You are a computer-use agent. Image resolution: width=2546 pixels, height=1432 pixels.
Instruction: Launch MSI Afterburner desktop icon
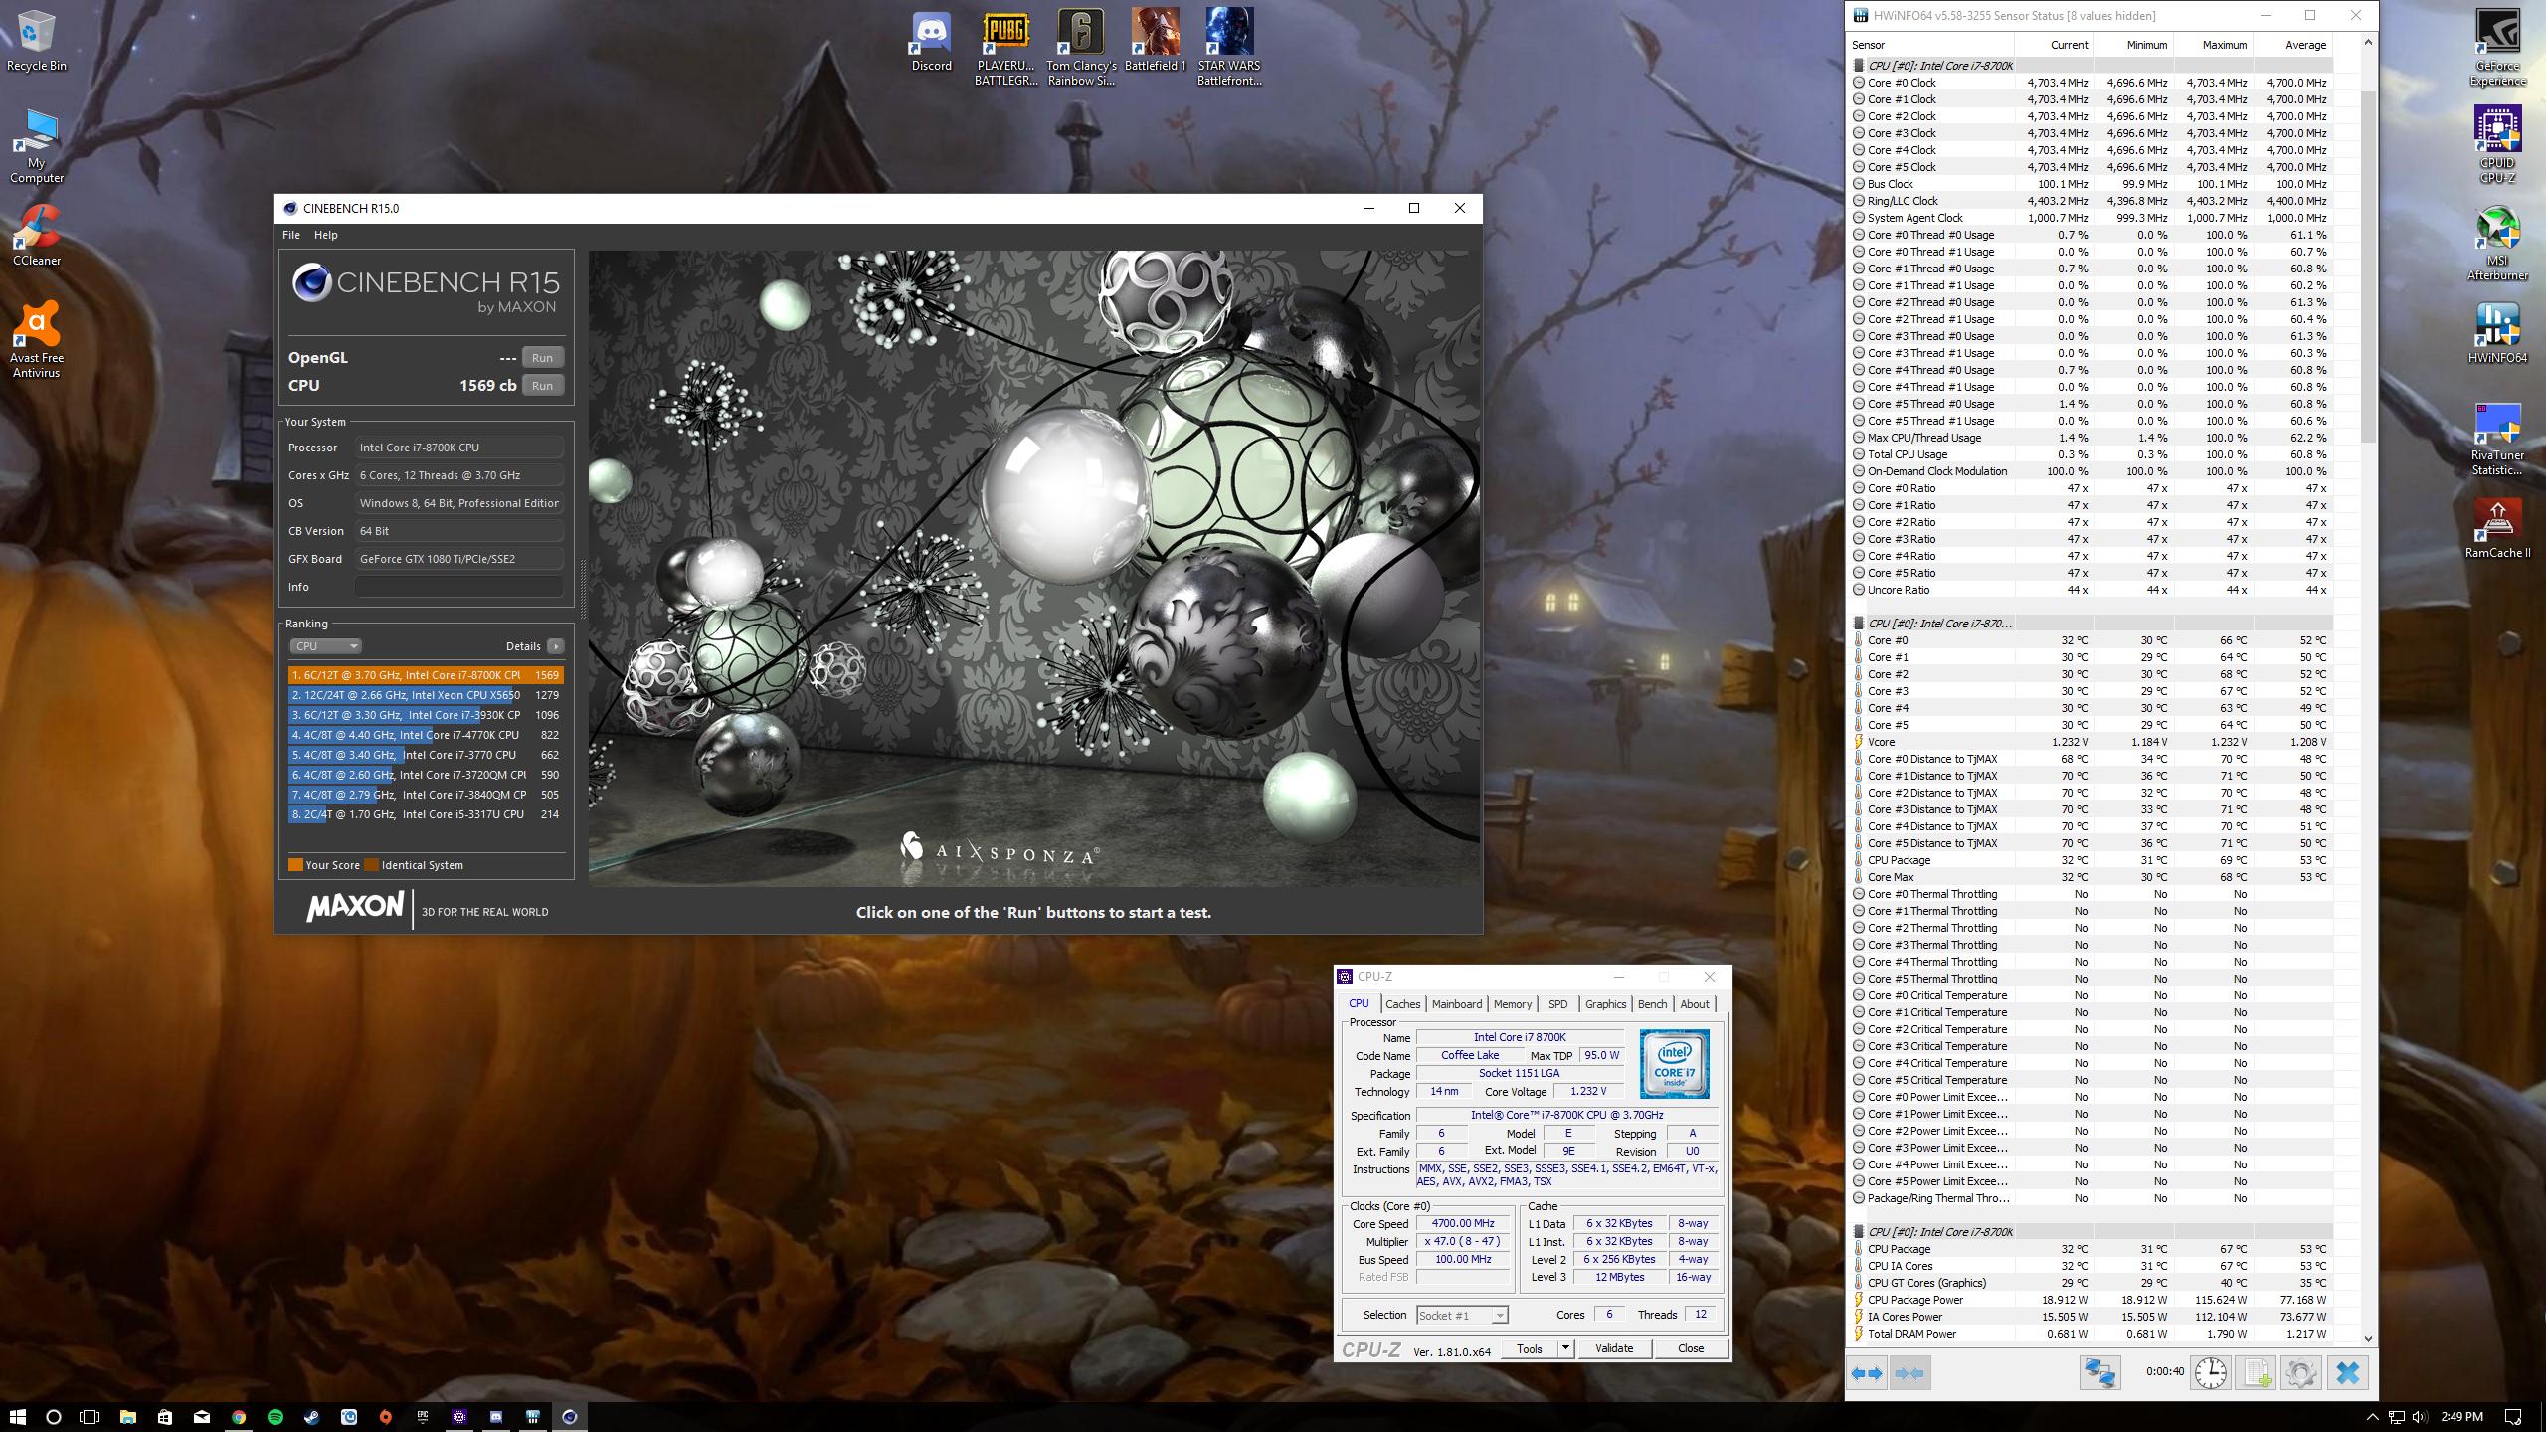(2497, 244)
